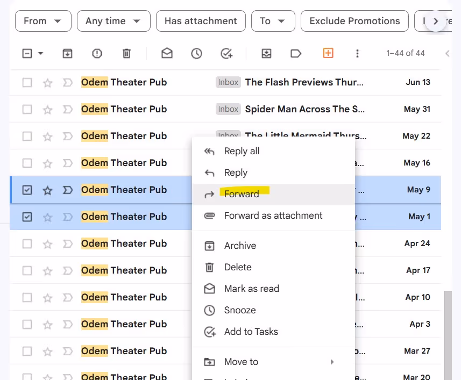Click the Report spam icon
Screen dimensions: 461x380
click(97, 53)
